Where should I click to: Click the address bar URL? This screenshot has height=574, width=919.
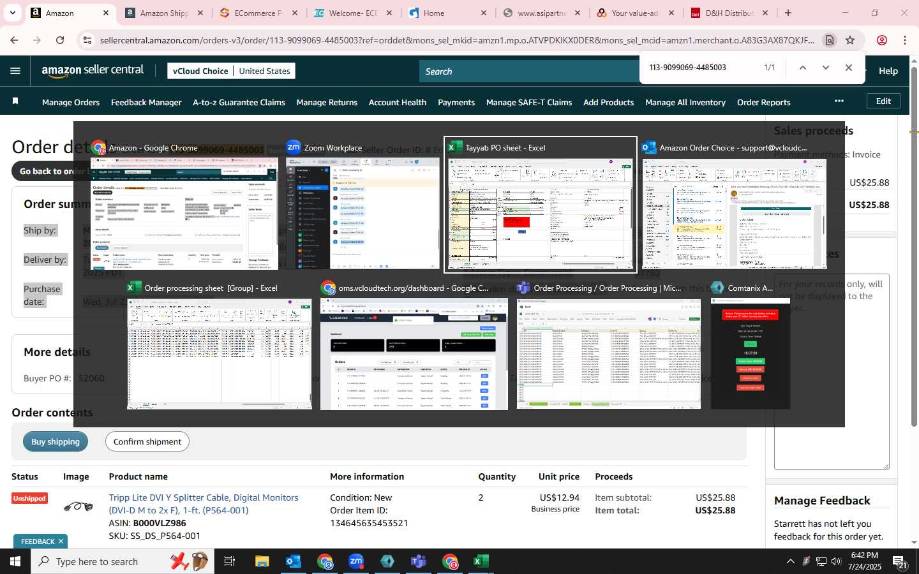[457, 40]
